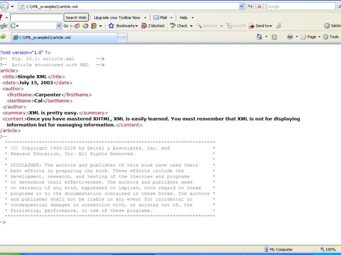Screen dimensions: 341x255
Task: Toggle AutoFill on Google toolbar
Action: point(236,26)
